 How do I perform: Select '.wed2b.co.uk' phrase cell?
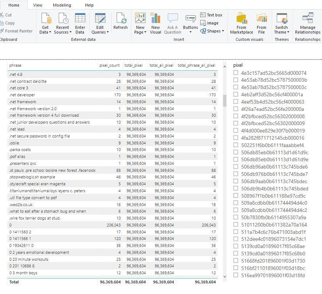pos(21,205)
